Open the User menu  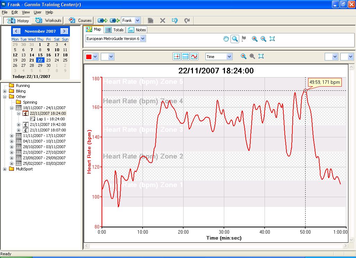tap(38, 12)
